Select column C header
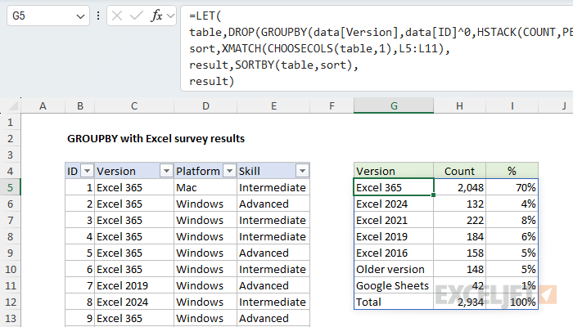 click(134, 105)
